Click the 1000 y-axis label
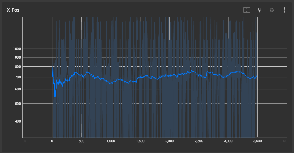294x153 pixels. (17, 49)
